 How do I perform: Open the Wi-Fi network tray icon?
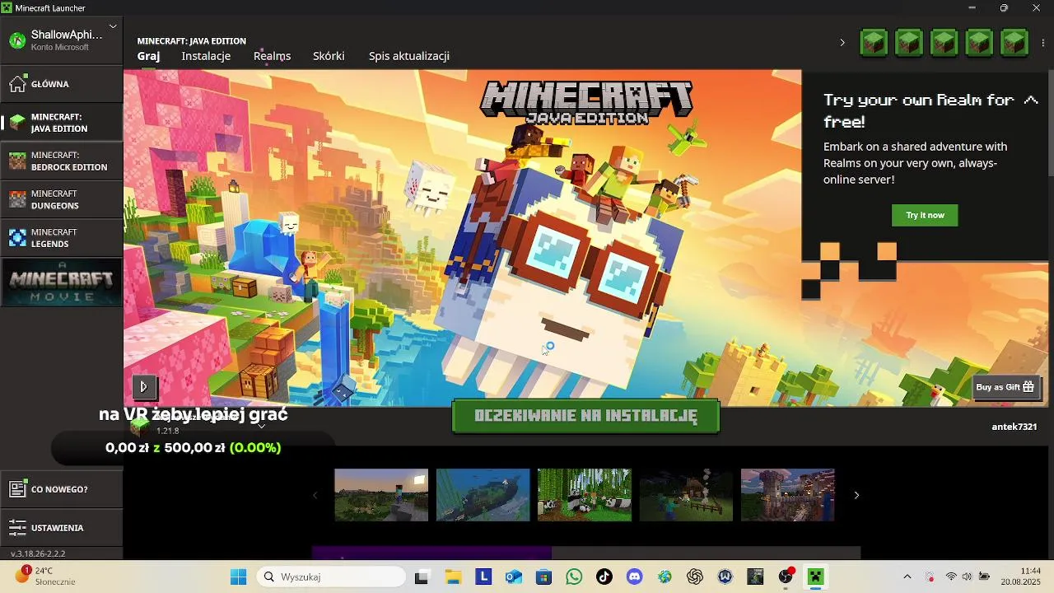click(951, 577)
